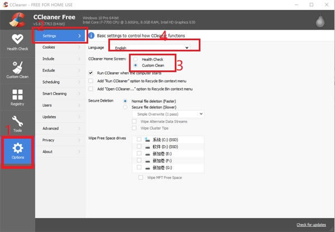Image resolution: width=335 pixels, height=232 pixels.
Task: Click the blue info icon beside Basic settings
Action: pyautogui.click(x=92, y=36)
